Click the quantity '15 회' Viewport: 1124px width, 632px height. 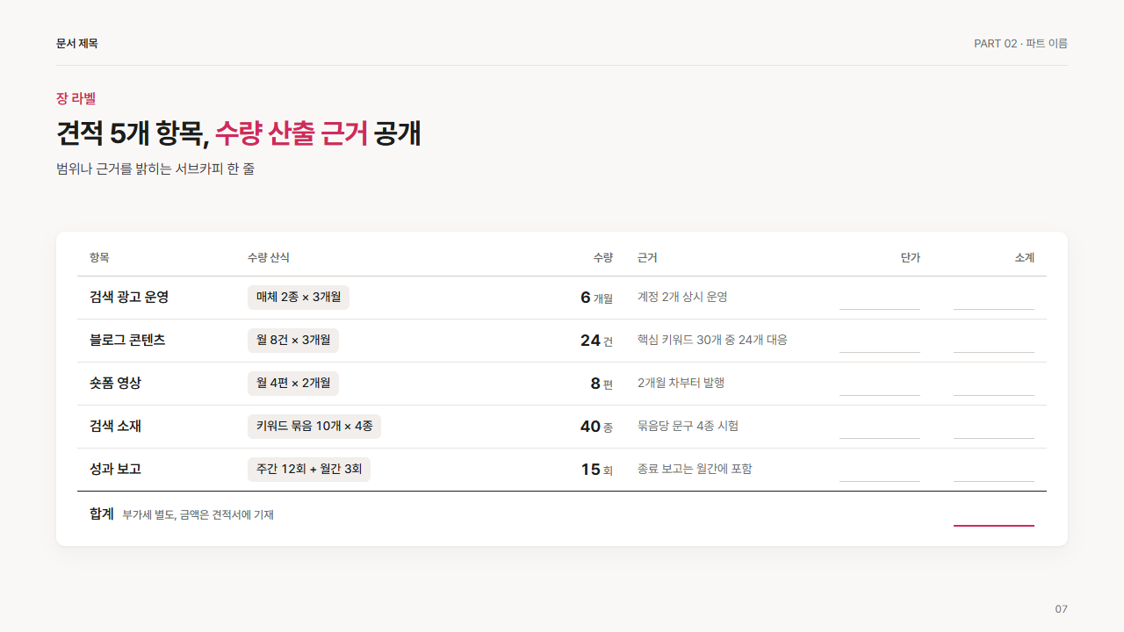coord(596,470)
